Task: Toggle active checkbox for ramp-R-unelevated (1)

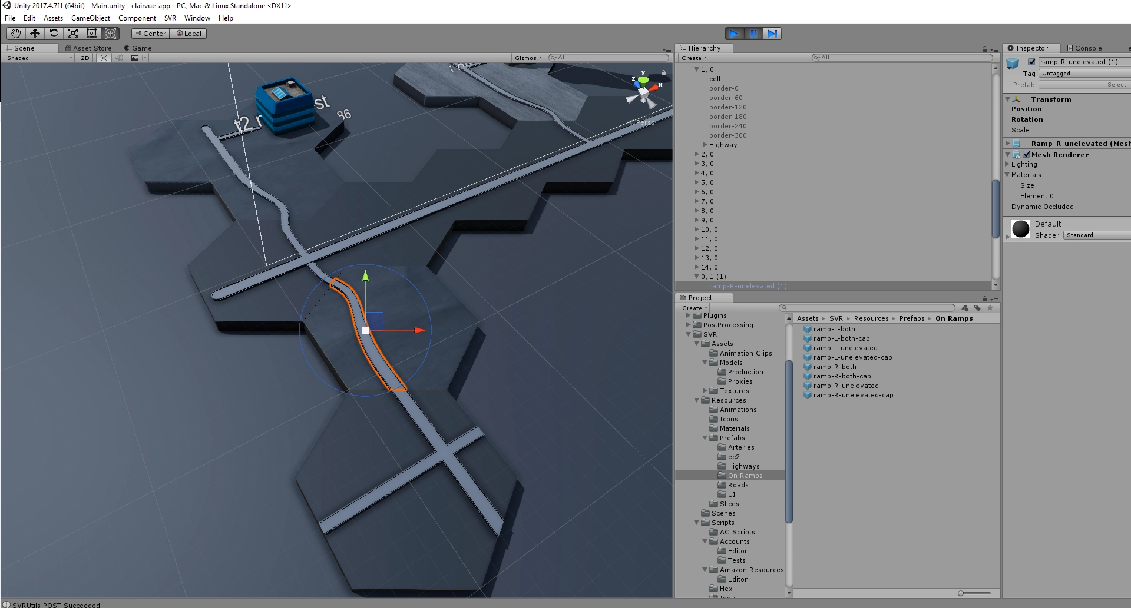Action: [x=1031, y=62]
